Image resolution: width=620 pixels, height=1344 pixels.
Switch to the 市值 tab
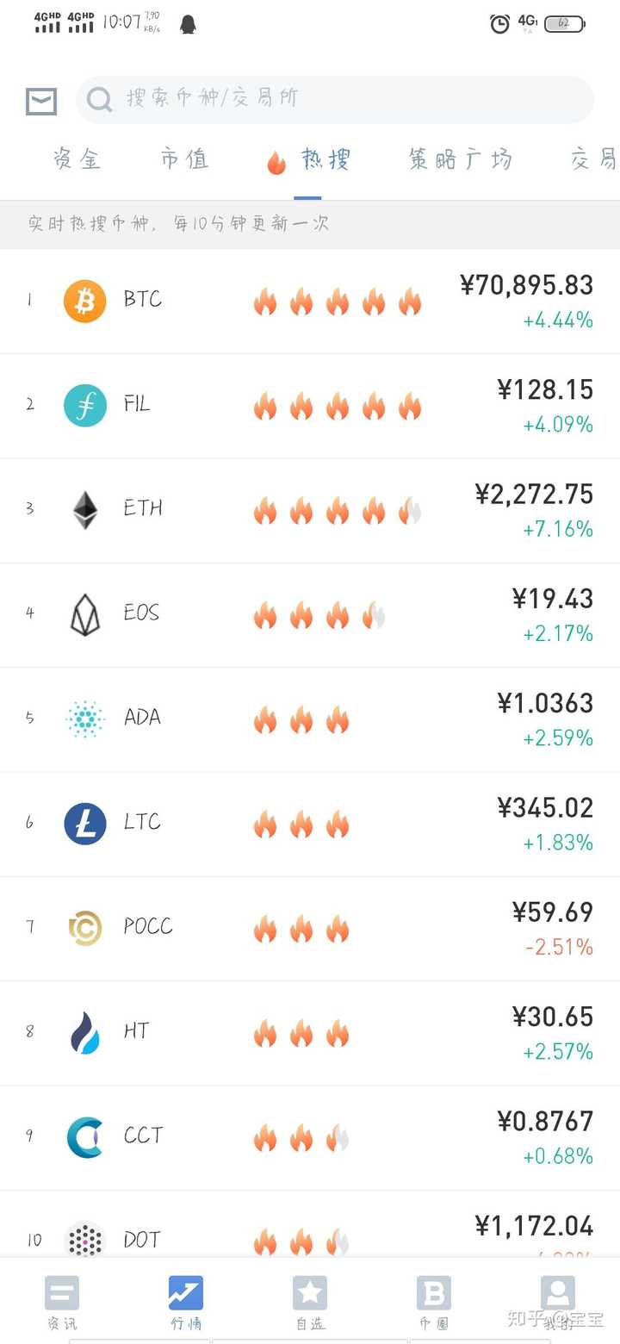(x=184, y=159)
